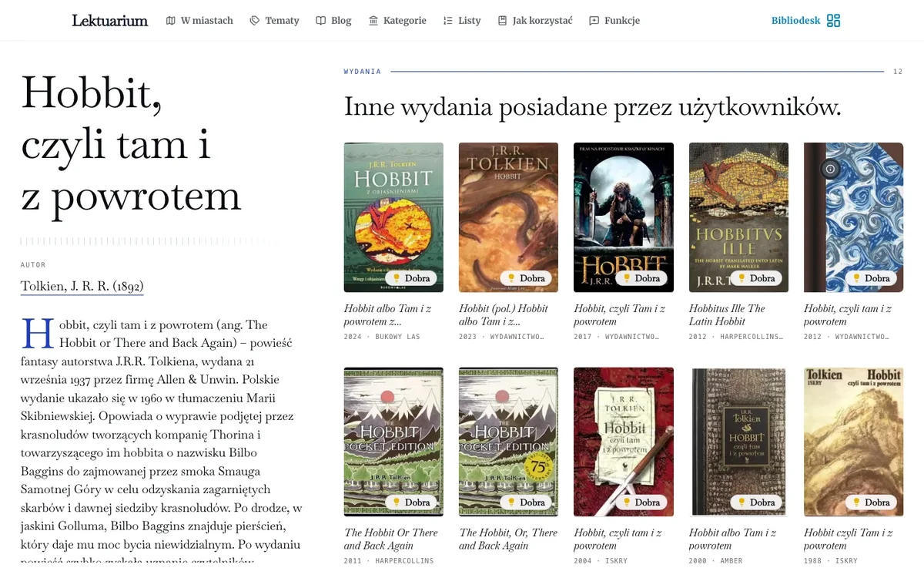Viewport: 924px width, 578px height.
Task: Click Dobra badge on 2011 Pocket Edition cover
Action: tap(411, 502)
